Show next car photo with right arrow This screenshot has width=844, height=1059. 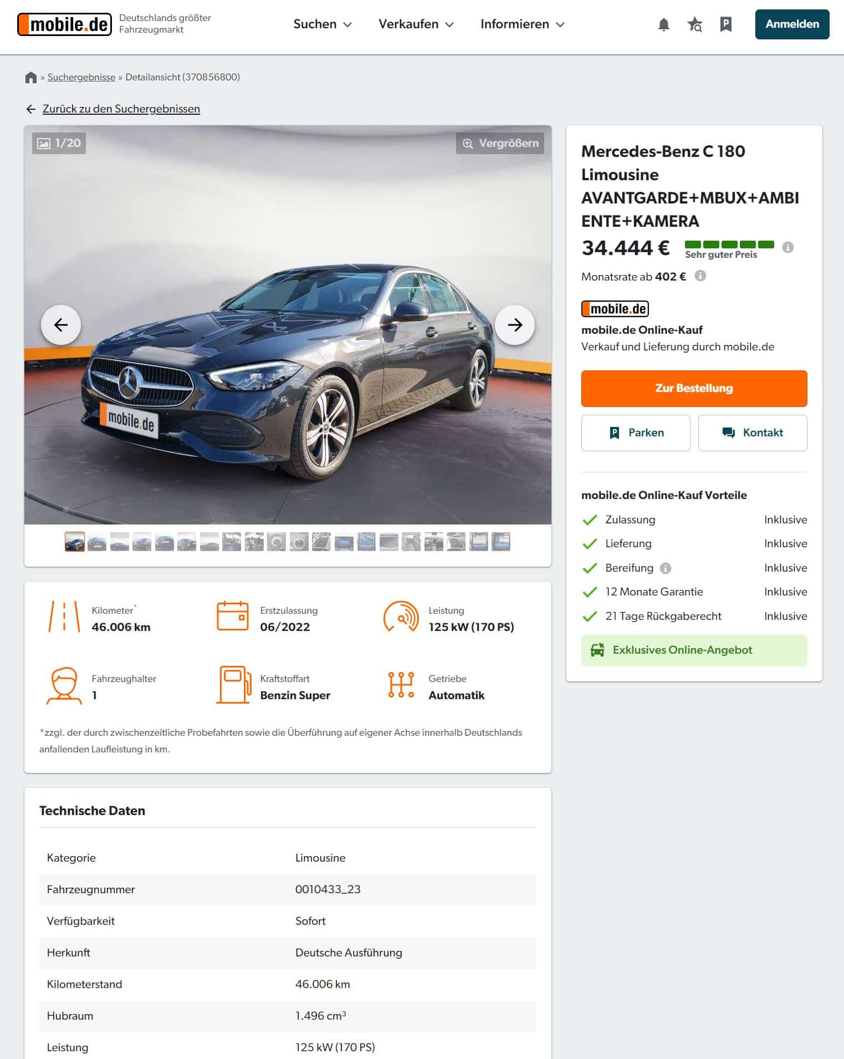515,325
